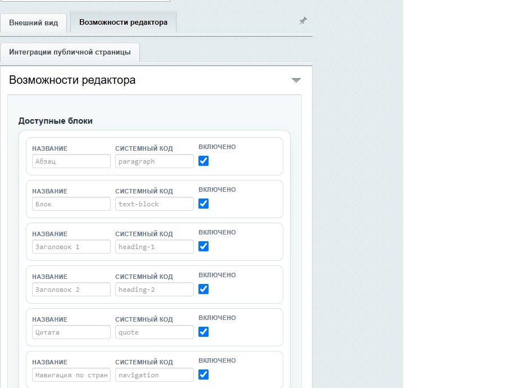520x388 pixels.
Task: Click the paragraph system code field
Action: (x=155, y=161)
